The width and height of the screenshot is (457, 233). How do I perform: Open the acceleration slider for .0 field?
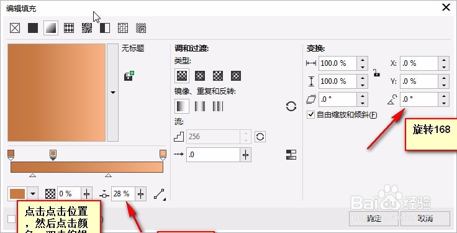(245, 155)
